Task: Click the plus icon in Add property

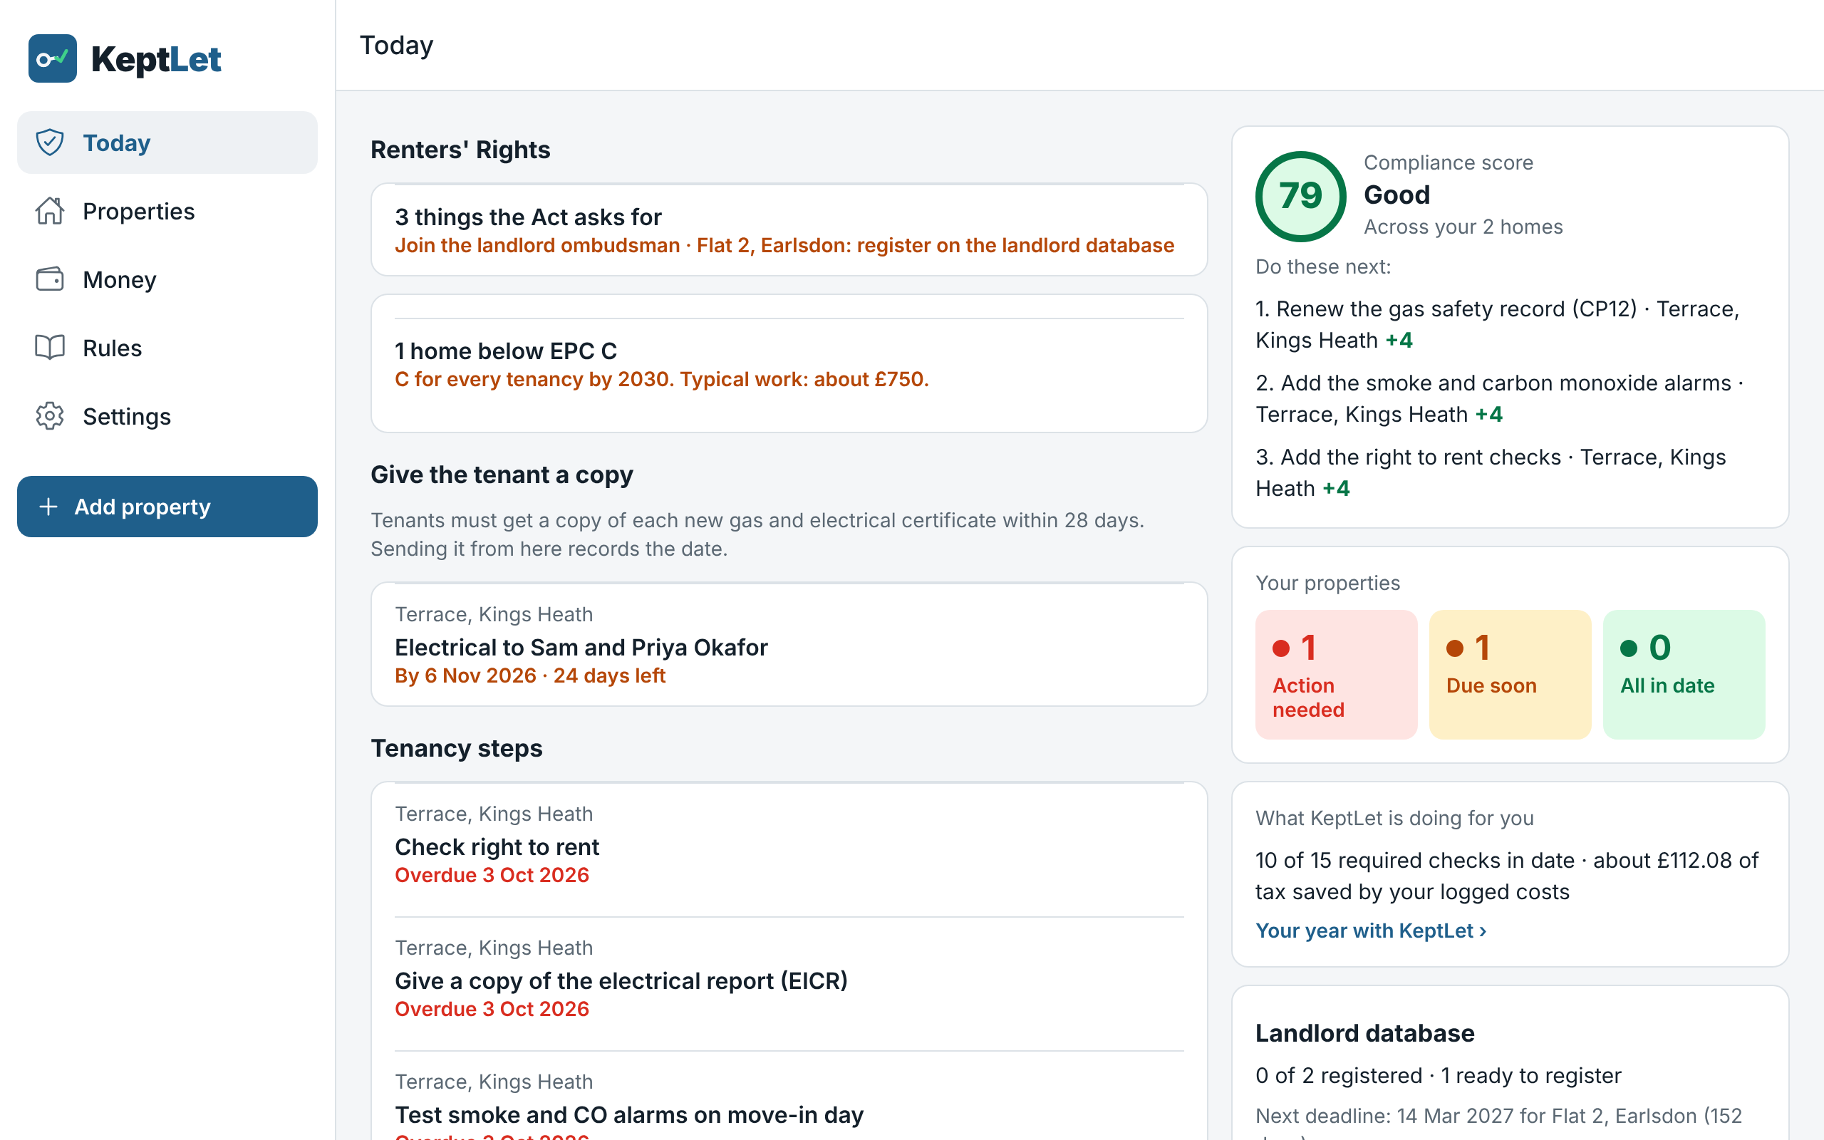Action: [x=48, y=507]
